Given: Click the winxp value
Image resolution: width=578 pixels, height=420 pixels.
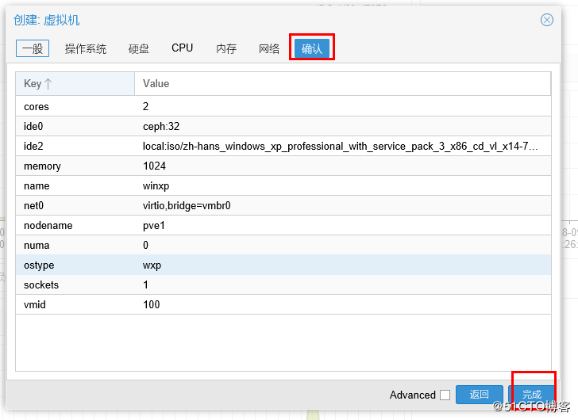Looking at the screenshot, I should tap(156, 186).
